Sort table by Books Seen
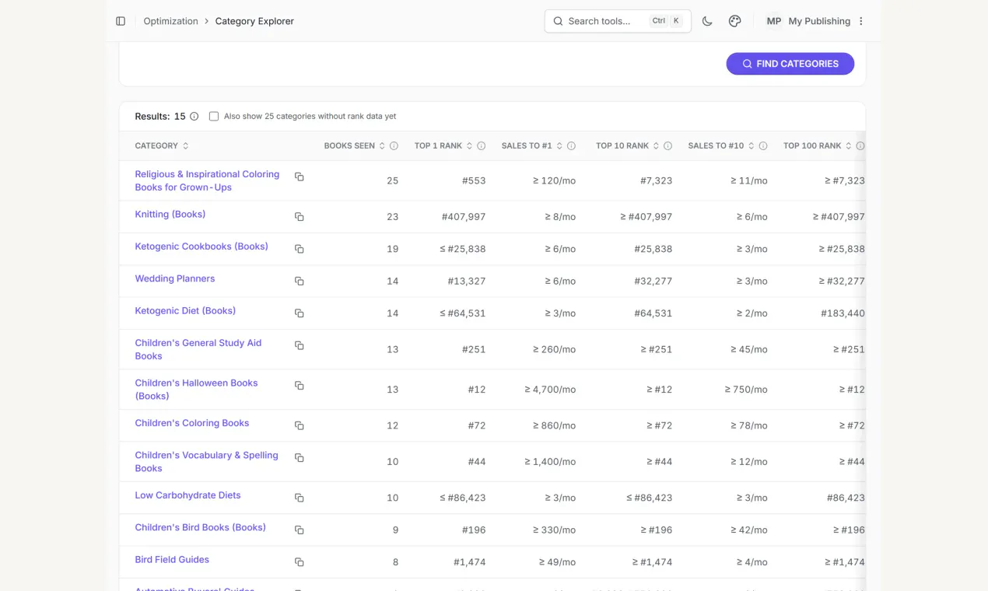The height and width of the screenshot is (591, 988). pyautogui.click(x=355, y=146)
